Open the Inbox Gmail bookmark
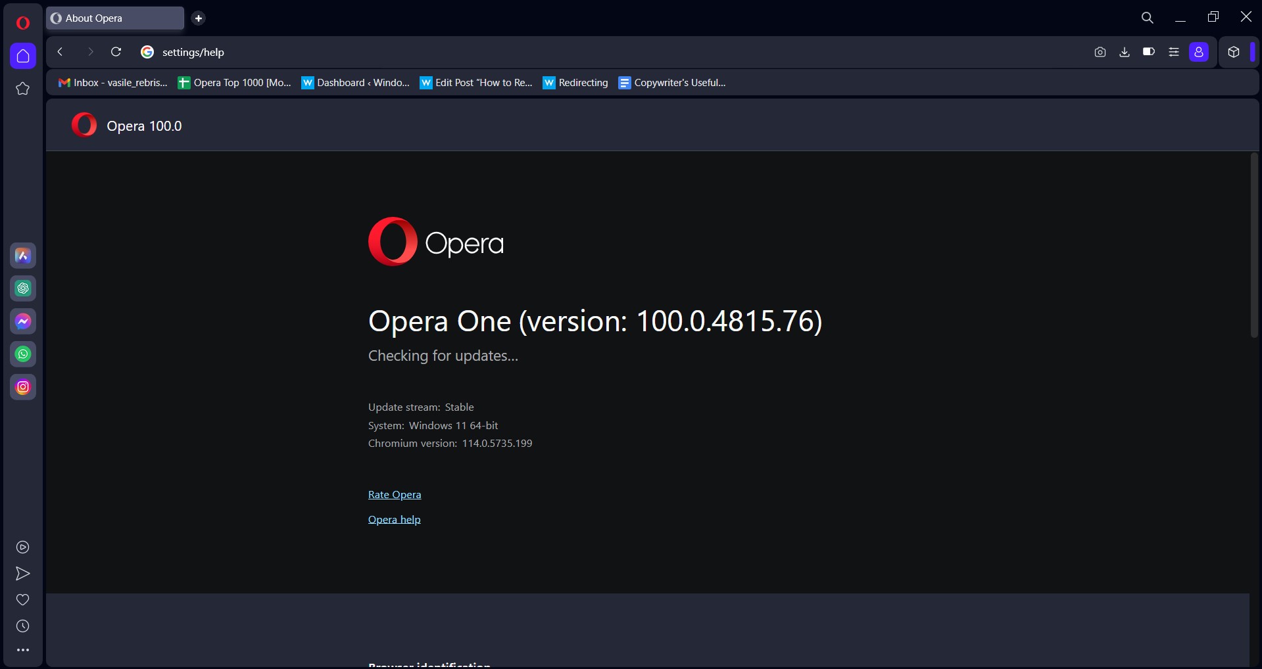Image resolution: width=1262 pixels, height=669 pixels. (x=113, y=83)
